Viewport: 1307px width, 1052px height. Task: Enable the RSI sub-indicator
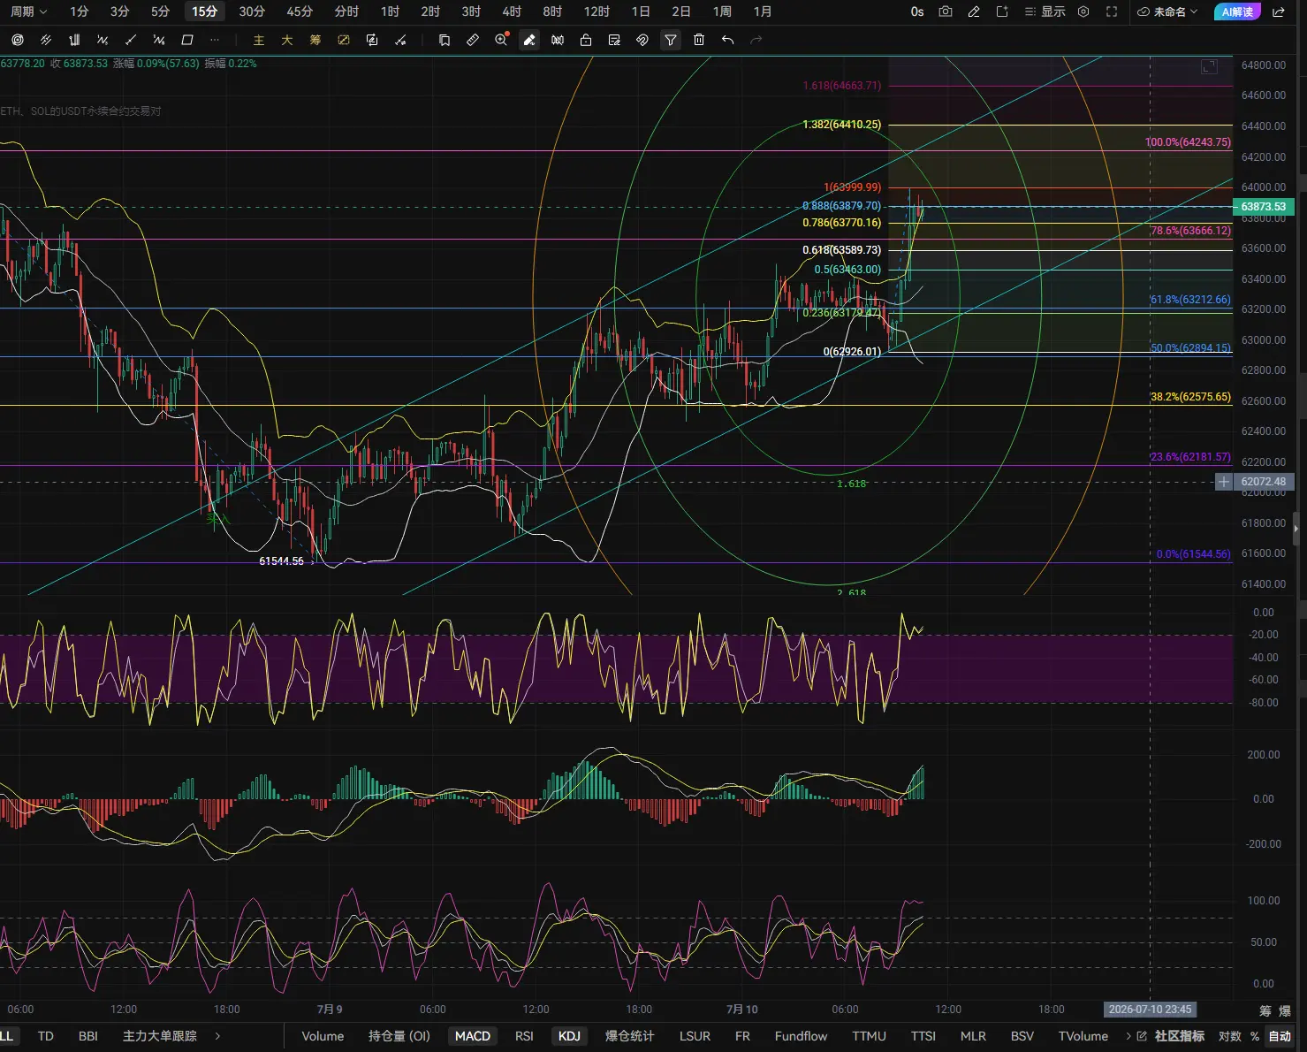tap(524, 1036)
